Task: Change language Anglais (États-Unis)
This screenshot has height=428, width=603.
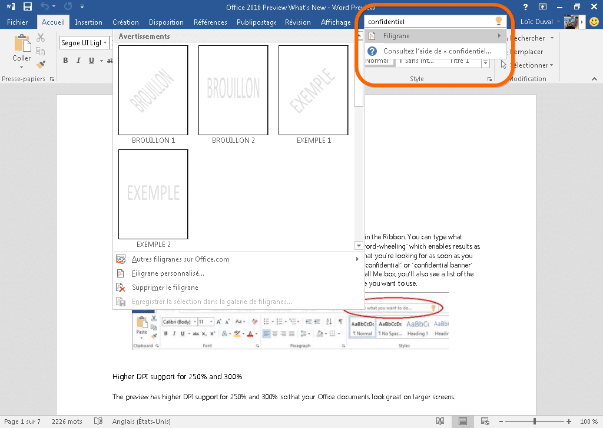Action: (x=141, y=422)
